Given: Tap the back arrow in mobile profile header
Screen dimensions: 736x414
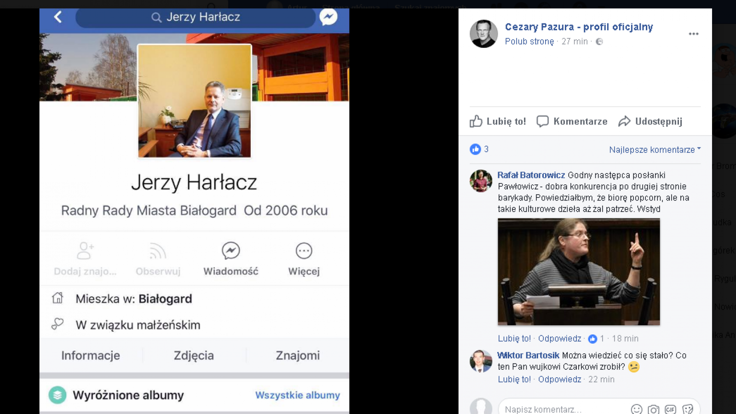Looking at the screenshot, I should pyautogui.click(x=57, y=17).
